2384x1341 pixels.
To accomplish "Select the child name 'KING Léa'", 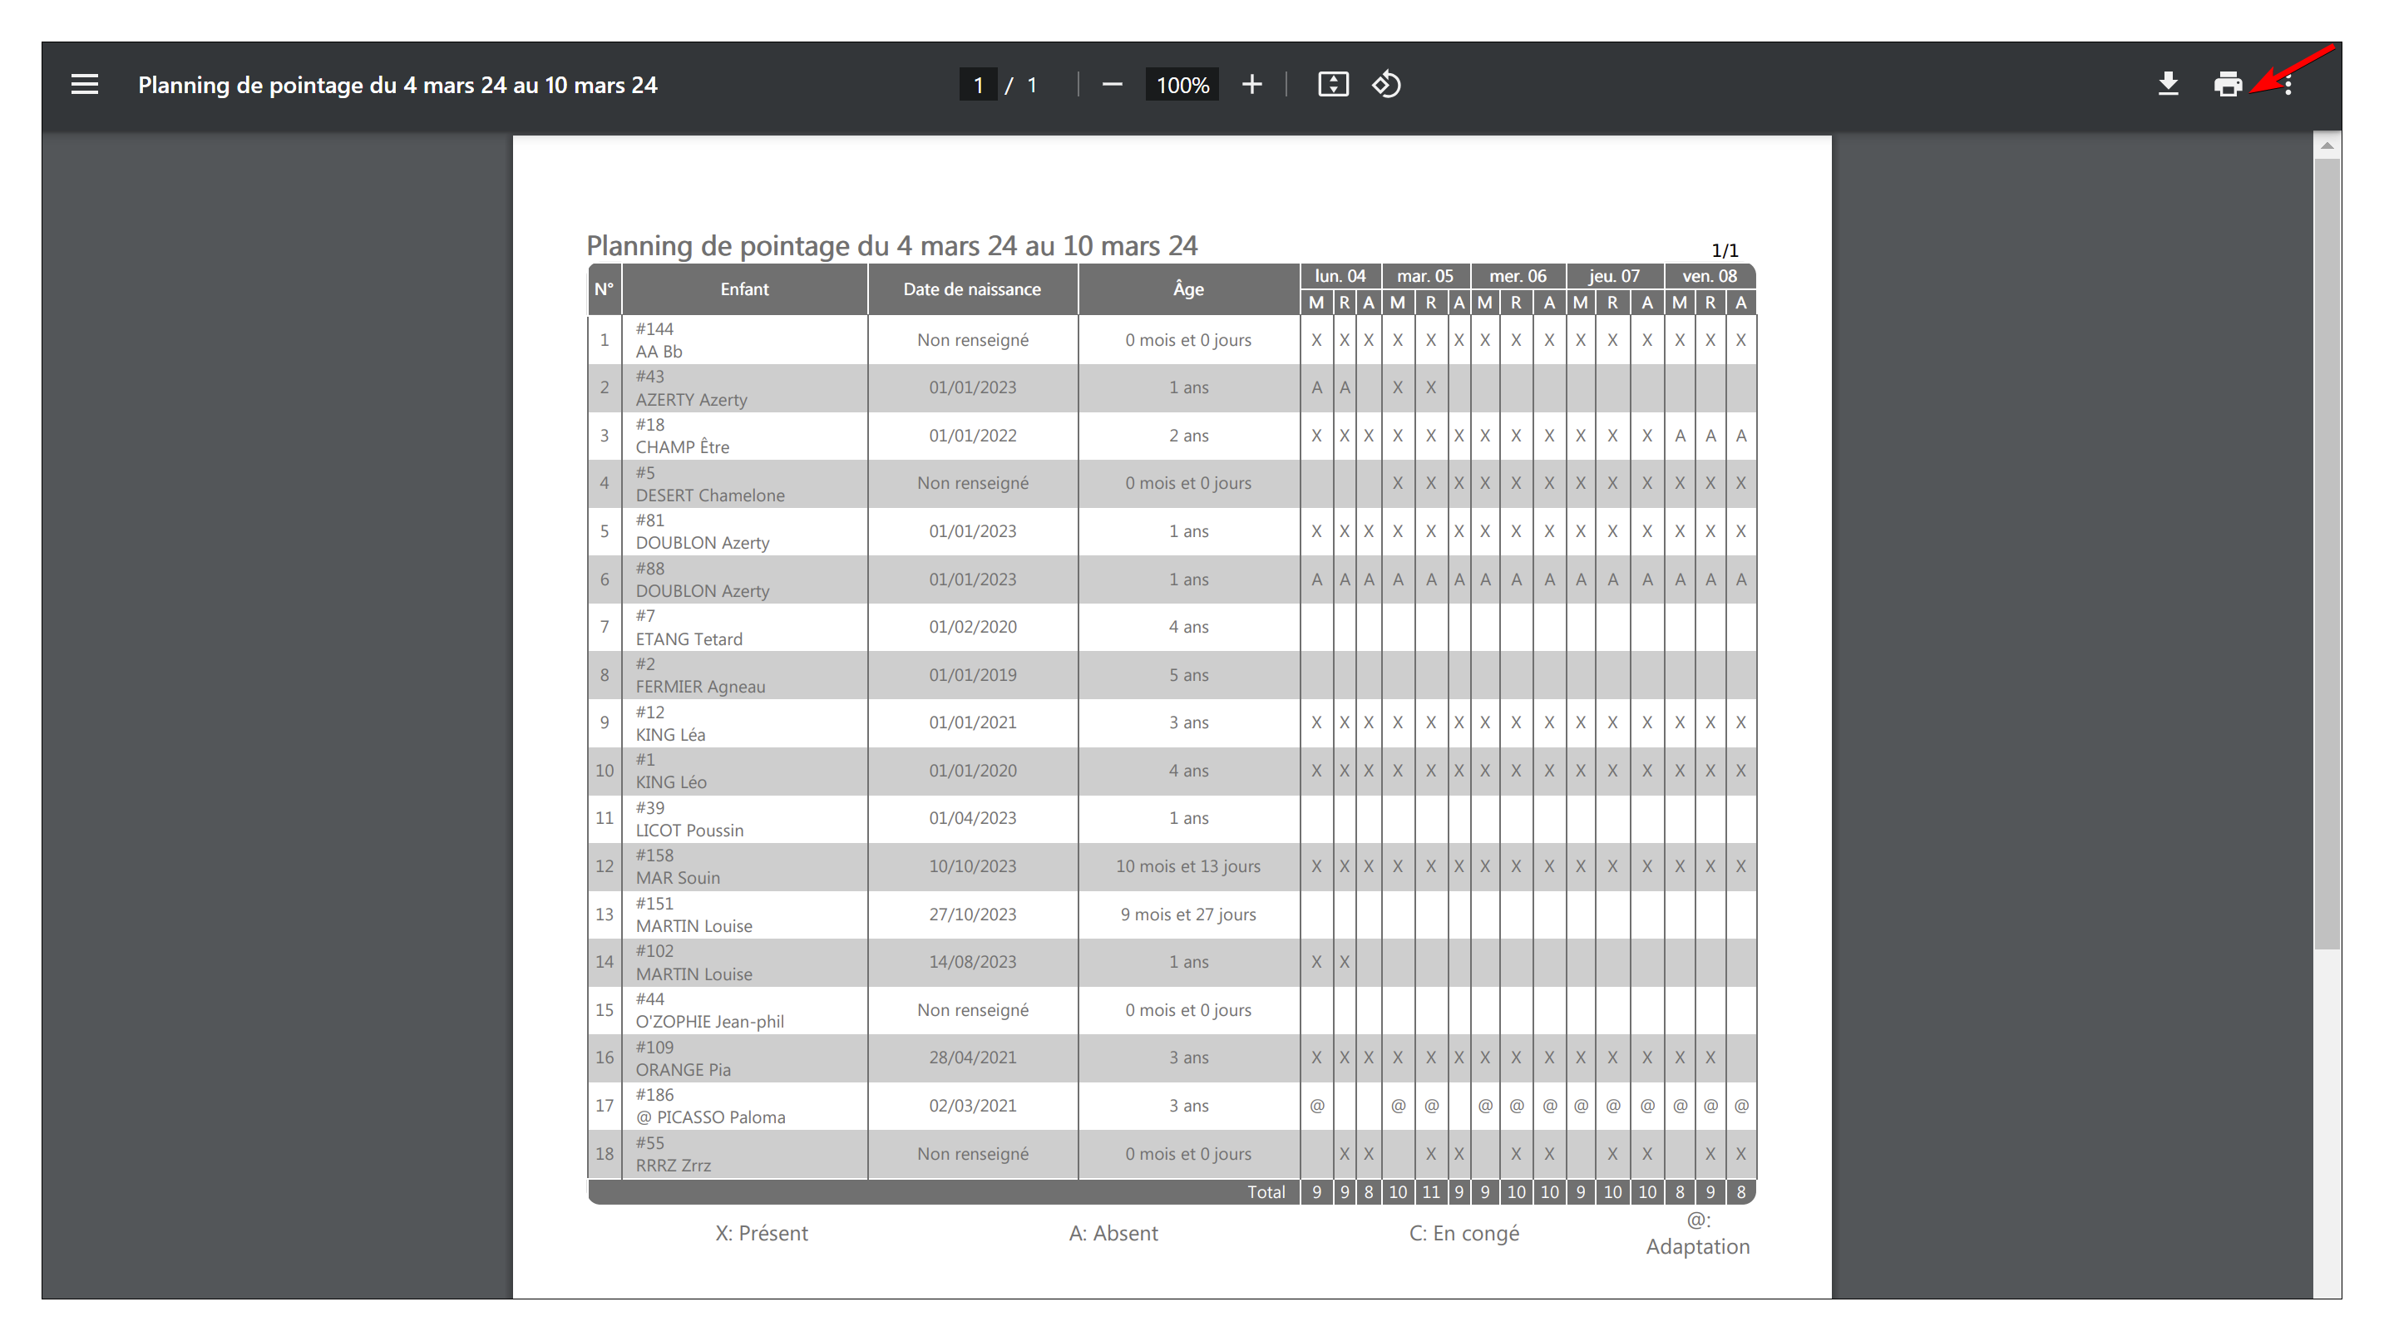I will [x=670, y=735].
